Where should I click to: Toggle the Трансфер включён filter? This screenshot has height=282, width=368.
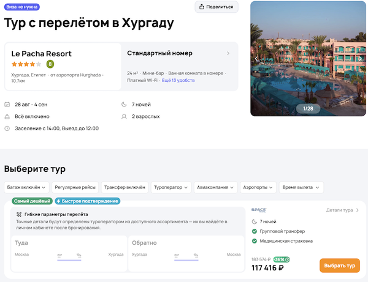(123, 187)
